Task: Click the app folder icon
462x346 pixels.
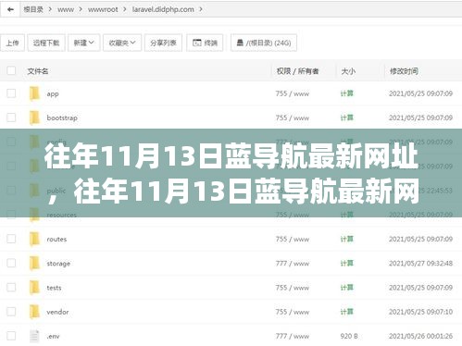Action: (34, 93)
